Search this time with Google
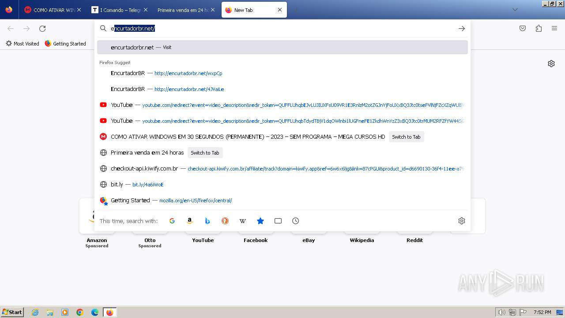The width and height of the screenshot is (565, 318). 172,221
